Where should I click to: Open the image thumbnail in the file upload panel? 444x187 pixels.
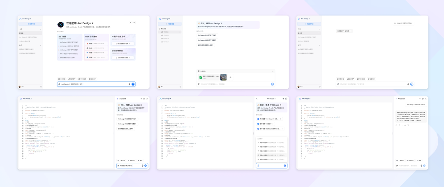point(223,77)
